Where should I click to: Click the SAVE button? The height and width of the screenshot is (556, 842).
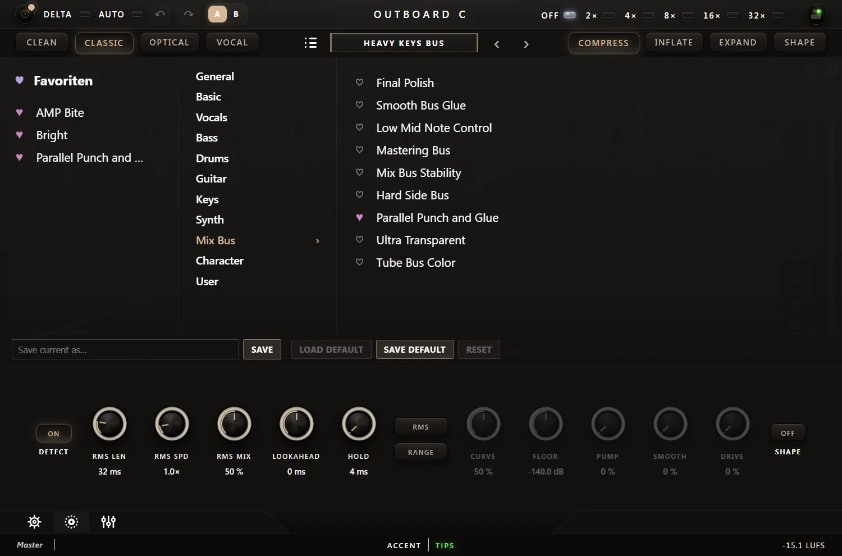pyautogui.click(x=262, y=349)
